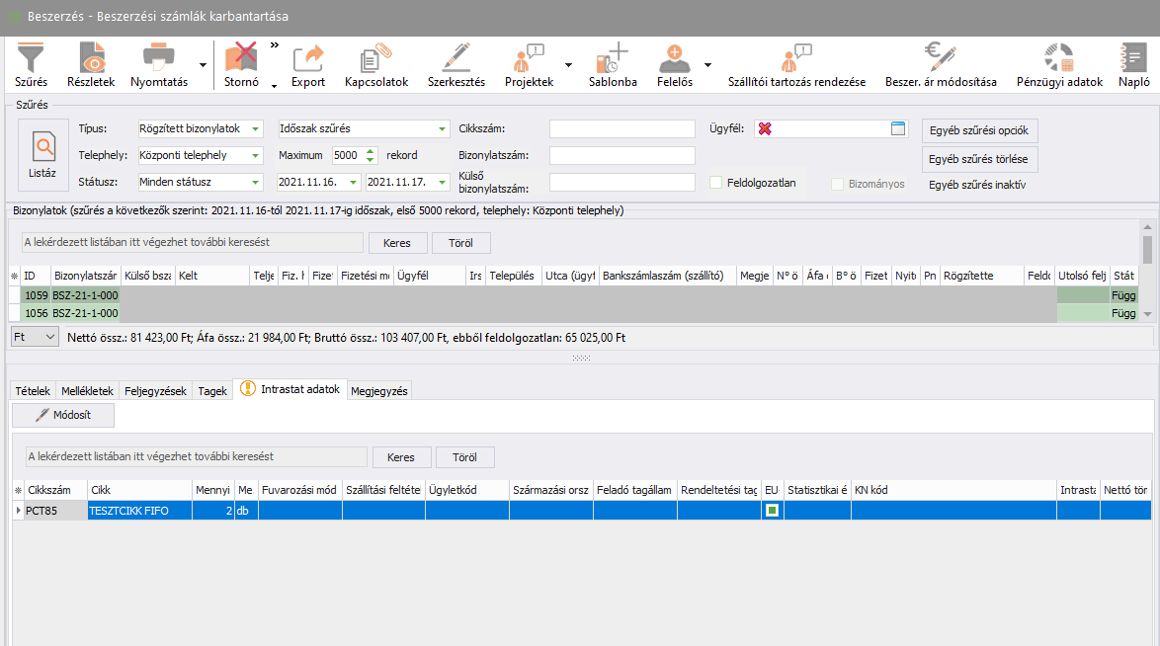Toggle EU checkbox in TESZTCIKK FIFO row
1160x646 pixels.
(771, 511)
